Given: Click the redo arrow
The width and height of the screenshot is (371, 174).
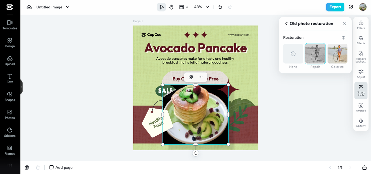Looking at the screenshot, I should coord(230,7).
